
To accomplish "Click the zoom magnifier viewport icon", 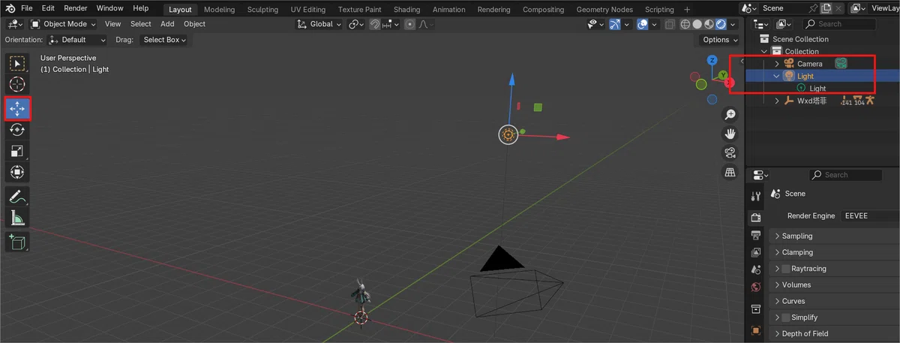I will 730,115.
